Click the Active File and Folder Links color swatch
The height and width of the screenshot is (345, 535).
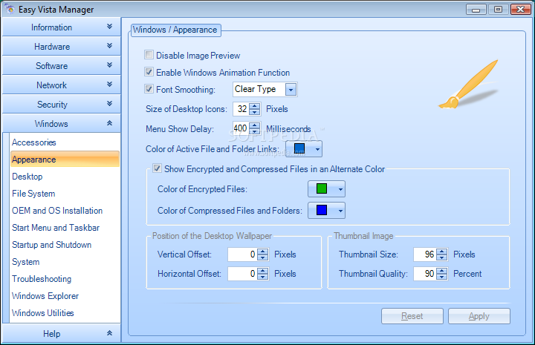point(299,148)
